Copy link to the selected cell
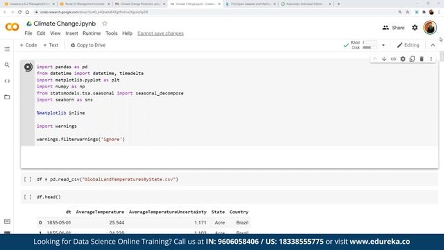This screenshot has width=444, height=250. coord(393,59)
